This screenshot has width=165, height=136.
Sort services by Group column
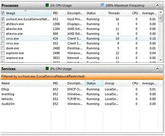click(112, 83)
